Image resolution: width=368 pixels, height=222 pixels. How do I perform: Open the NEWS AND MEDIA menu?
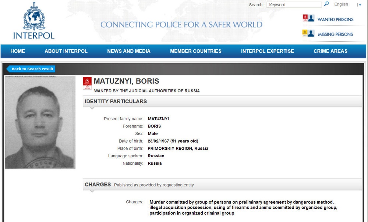pos(128,51)
